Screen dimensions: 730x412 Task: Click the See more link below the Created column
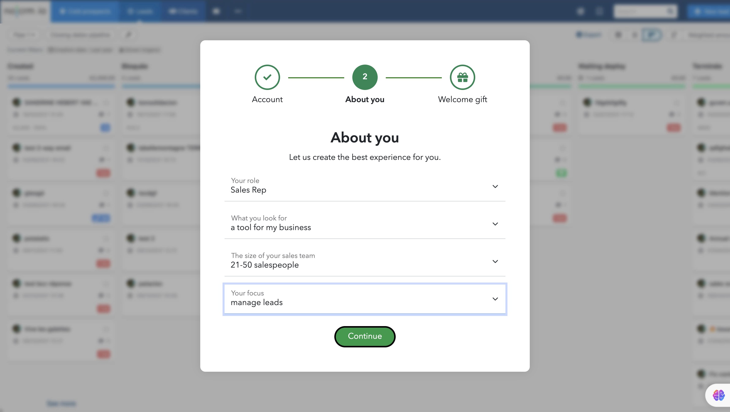(x=61, y=403)
